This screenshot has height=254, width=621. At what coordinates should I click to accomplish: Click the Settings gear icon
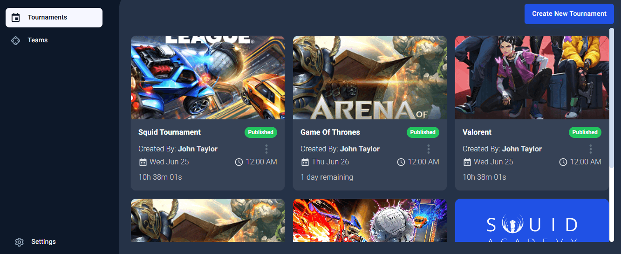[19, 242]
